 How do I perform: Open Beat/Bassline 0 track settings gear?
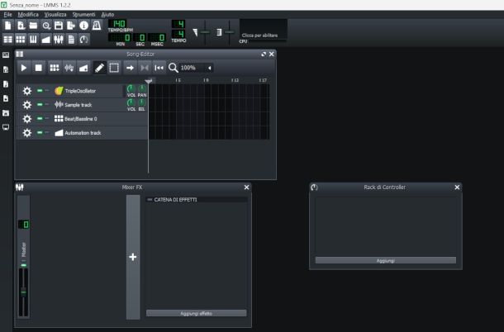point(27,119)
